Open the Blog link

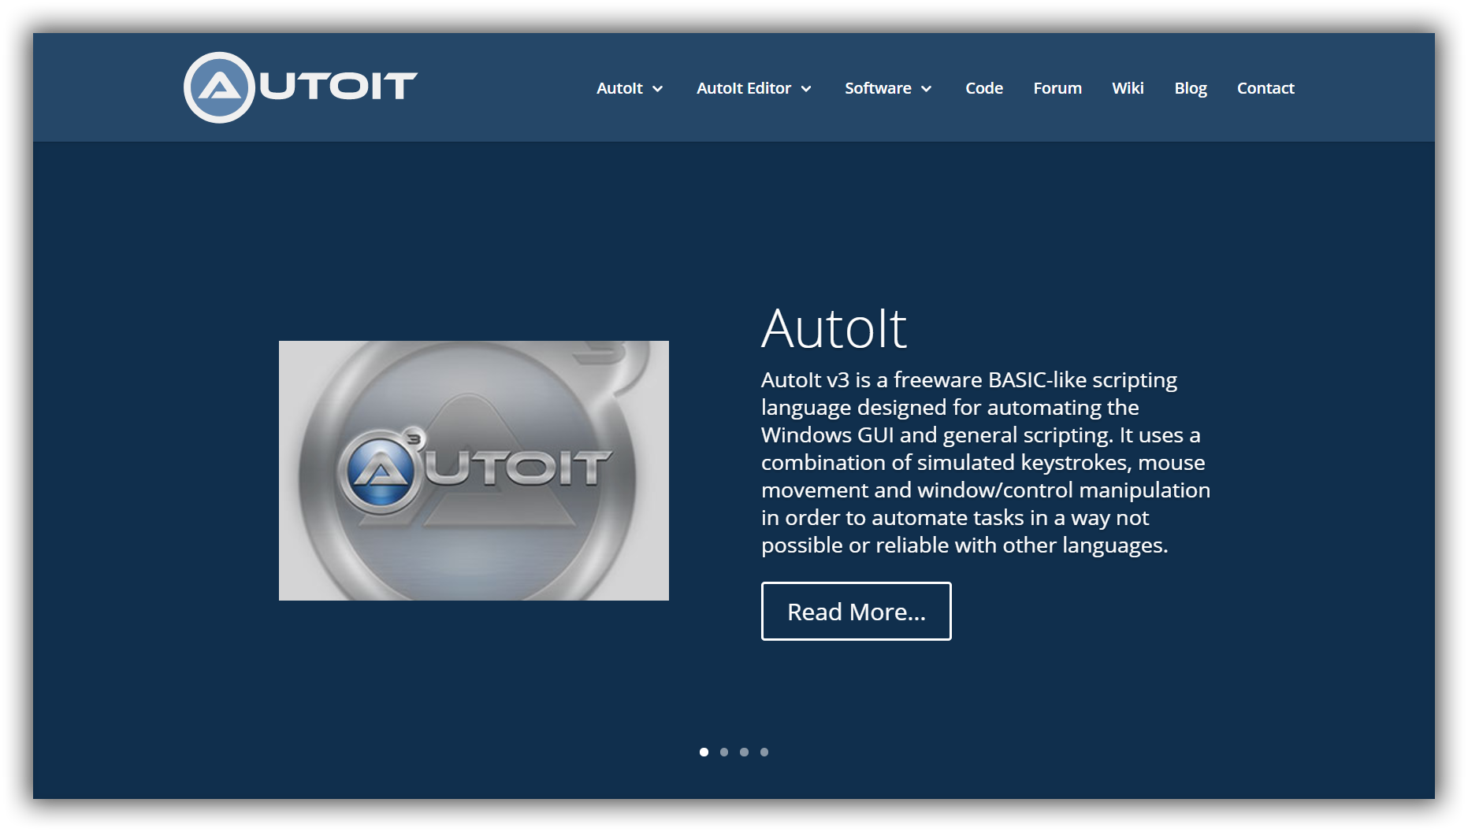pyautogui.click(x=1191, y=88)
